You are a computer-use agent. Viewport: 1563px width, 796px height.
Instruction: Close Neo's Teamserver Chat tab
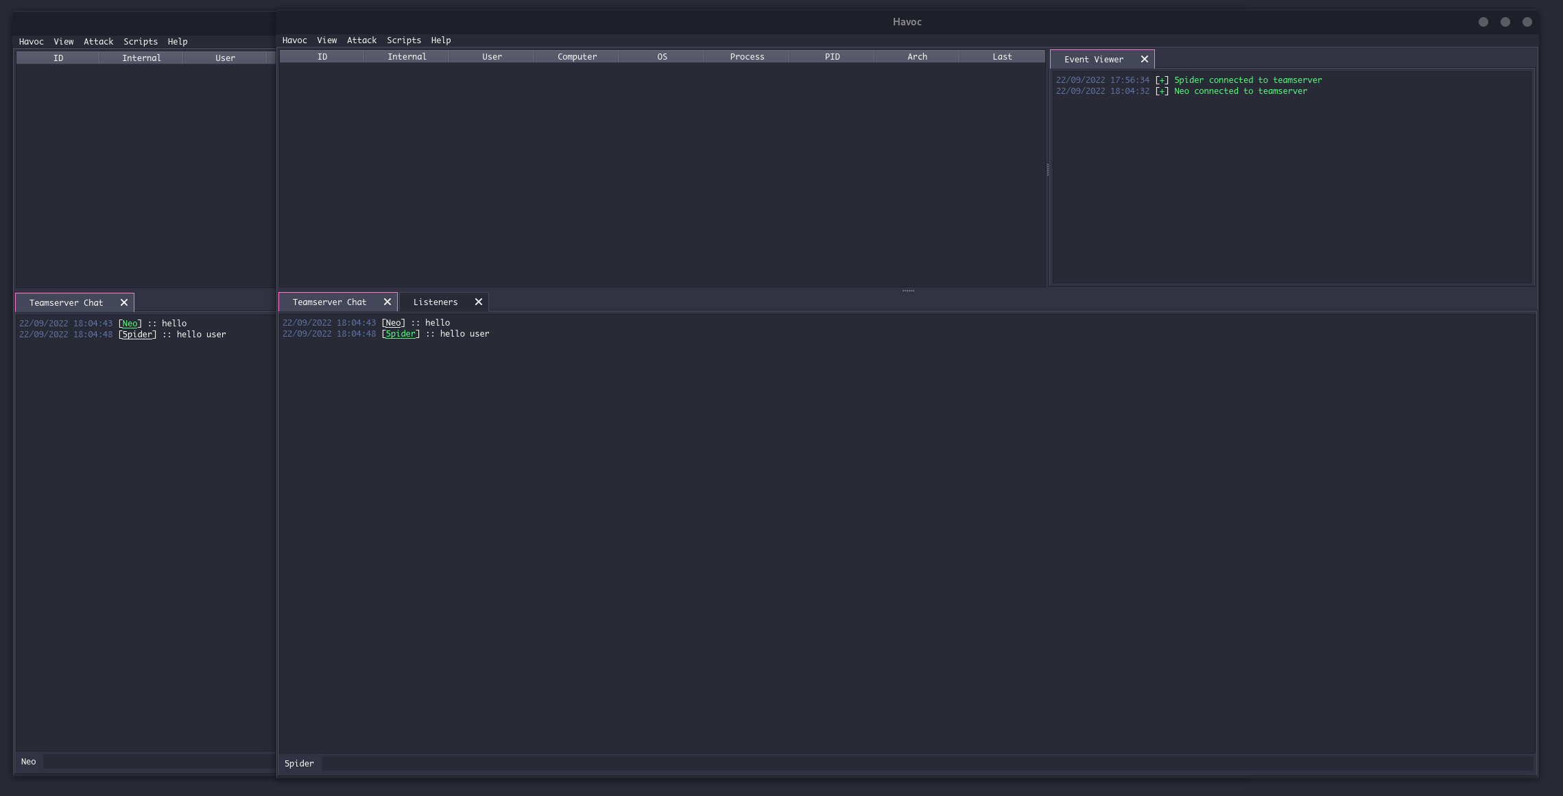[124, 302]
